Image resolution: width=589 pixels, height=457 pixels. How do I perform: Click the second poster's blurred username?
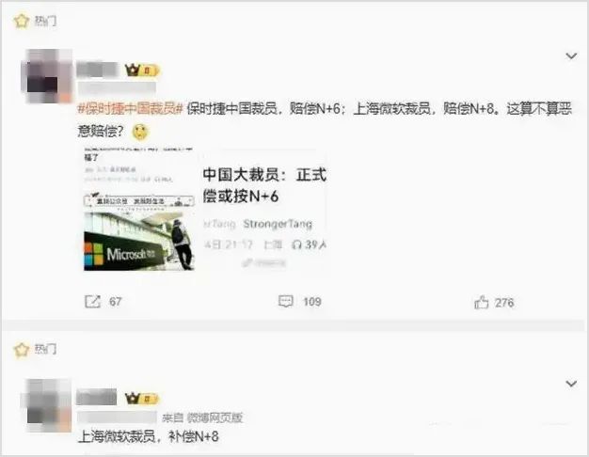[97, 398]
